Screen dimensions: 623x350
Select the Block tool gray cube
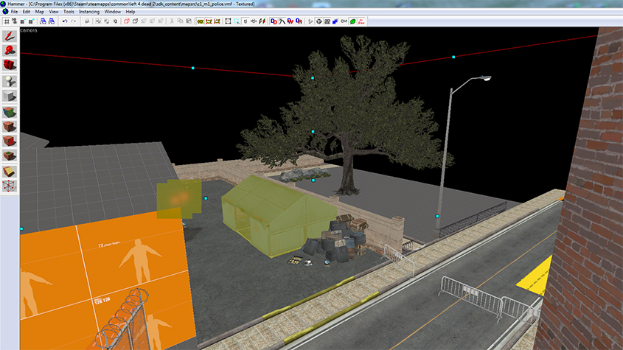pyautogui.click(x=10, y=96)
